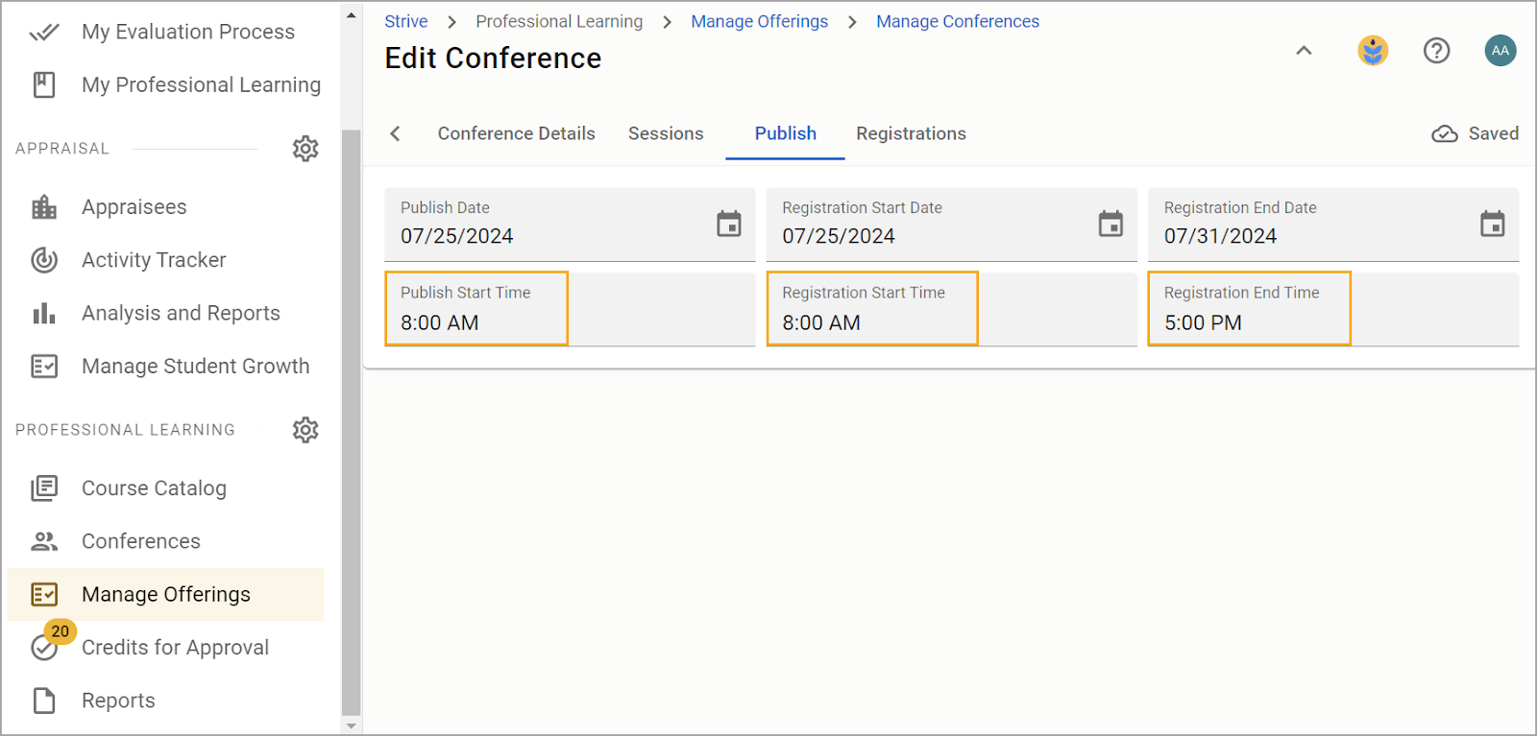
Task: Click the Strive breadcrumb link
Action: click(406, 21)
